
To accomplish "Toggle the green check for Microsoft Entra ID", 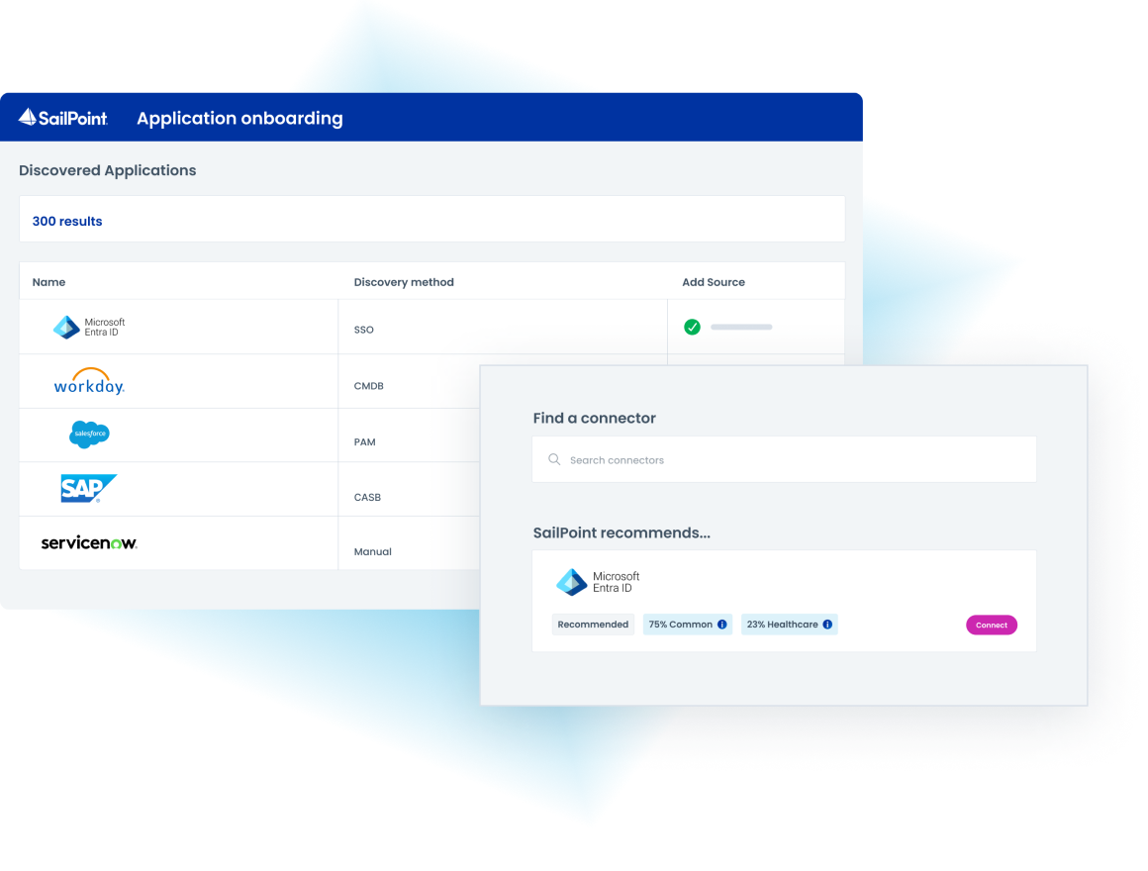I will click(693, 327).
